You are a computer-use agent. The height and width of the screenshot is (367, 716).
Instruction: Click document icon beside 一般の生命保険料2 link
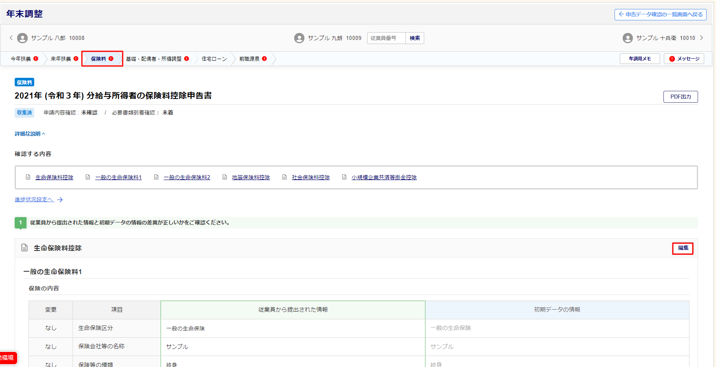156,177
